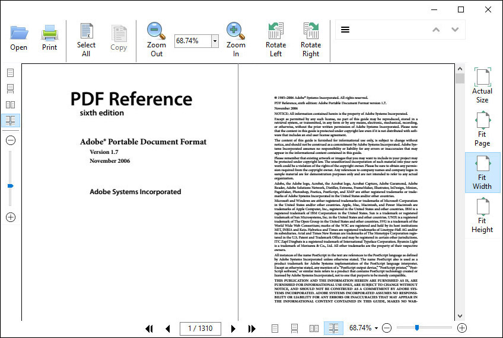Rotate the page with Rotate Left
The width and height of the screenshot is (503, 338).
click(276, 40)
